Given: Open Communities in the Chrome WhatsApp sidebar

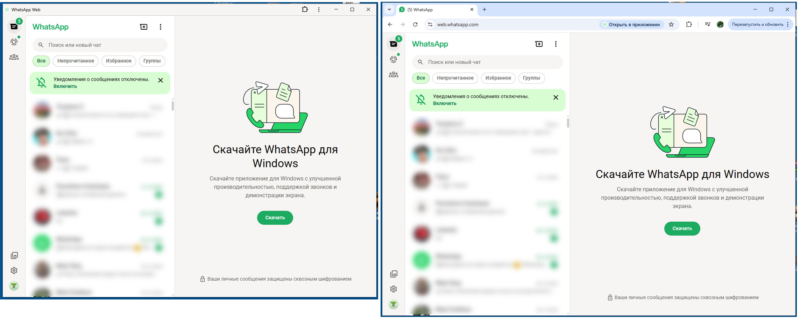Looking at the screenshot, I should (394, 74).
